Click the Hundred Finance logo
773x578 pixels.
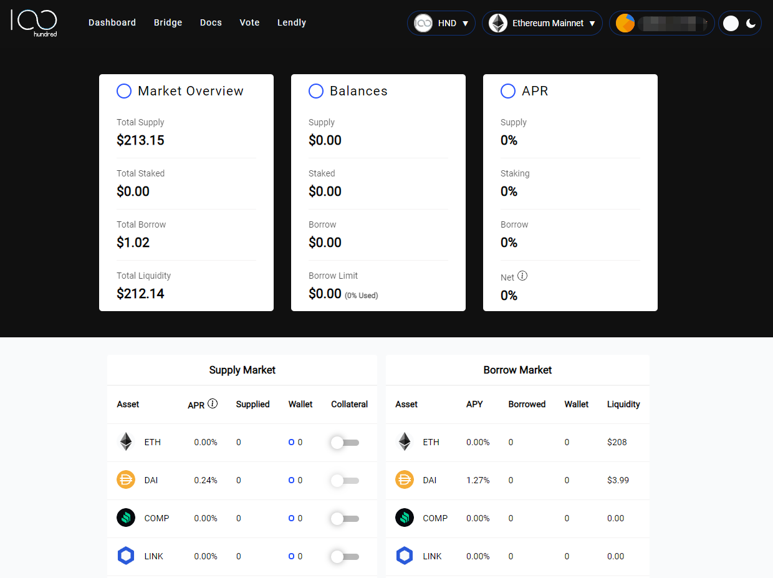click(x=34, y=22)
